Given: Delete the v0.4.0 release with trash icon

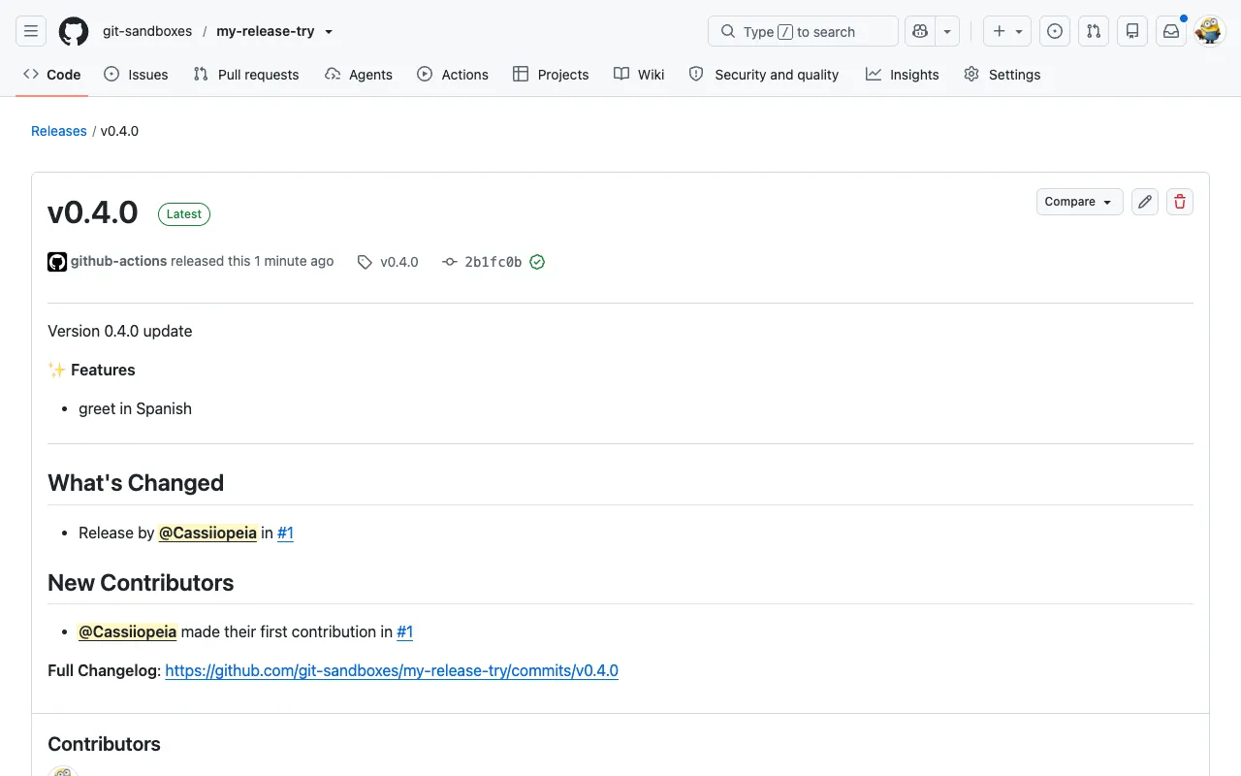Looking at the screenshot, I should point(1180,202).
